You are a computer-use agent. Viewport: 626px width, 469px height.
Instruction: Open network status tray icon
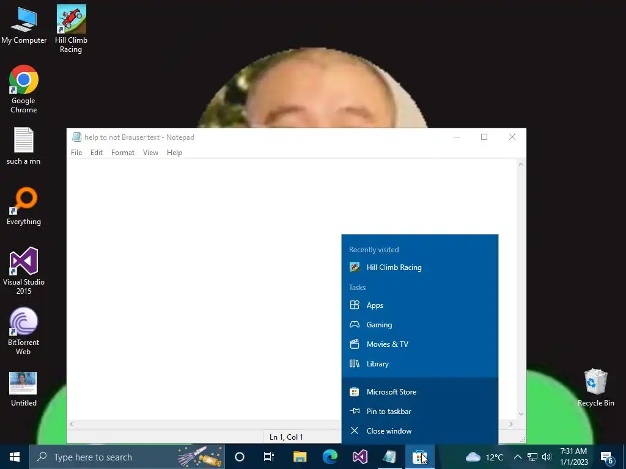(x=532, y=457)
